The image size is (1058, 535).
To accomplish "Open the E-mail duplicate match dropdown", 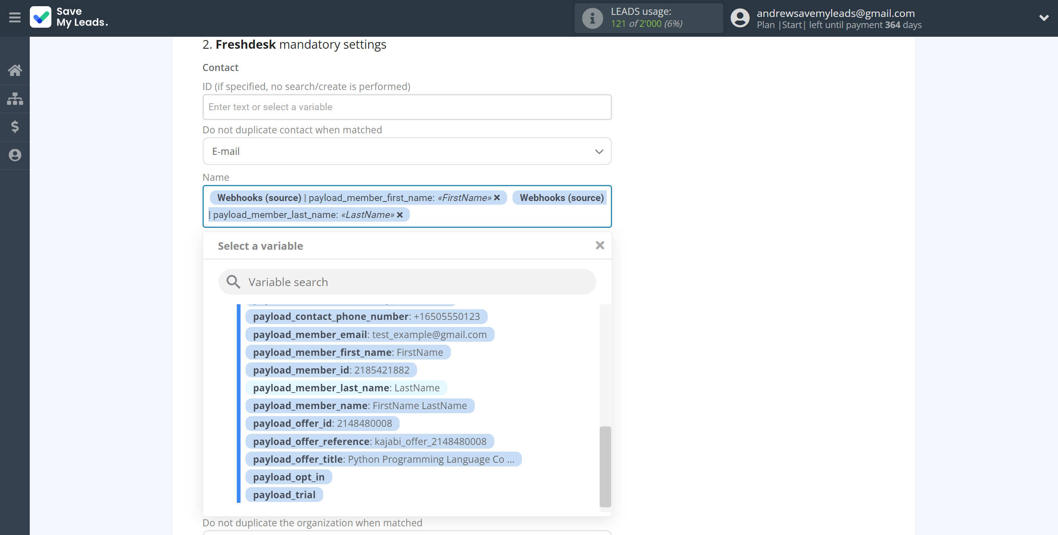I will pos(407,151).
